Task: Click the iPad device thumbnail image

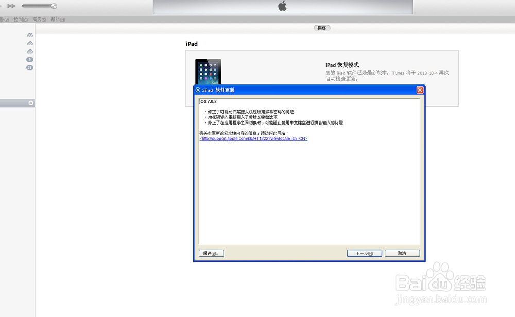Action: (x=208, y=72)
